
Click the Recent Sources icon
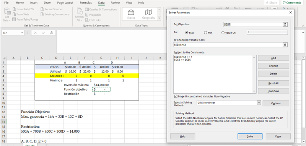(42, 9)
